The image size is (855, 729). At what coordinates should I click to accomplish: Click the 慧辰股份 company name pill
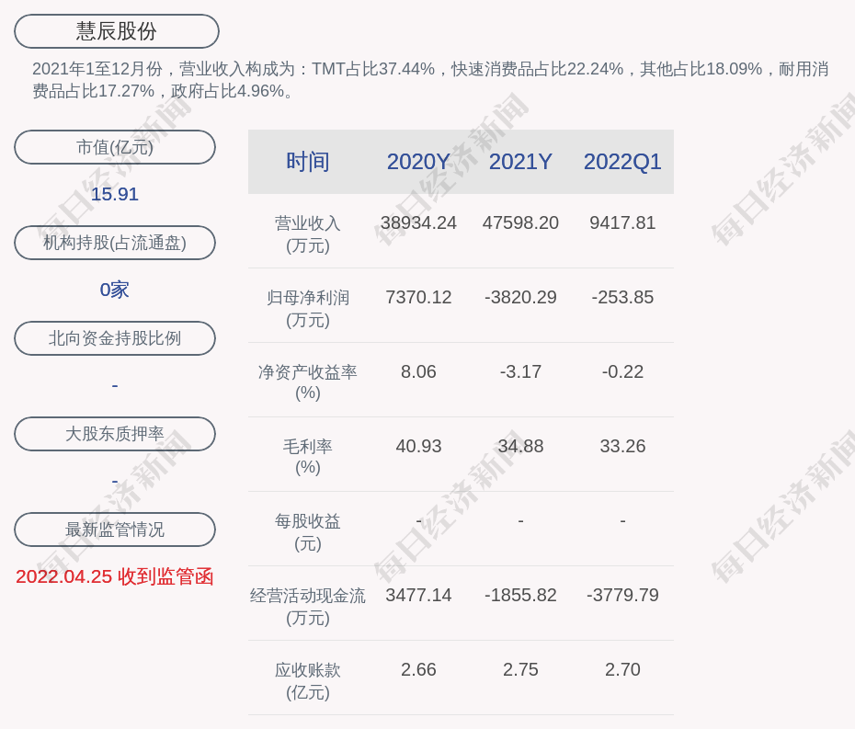[x=117, y=31]
